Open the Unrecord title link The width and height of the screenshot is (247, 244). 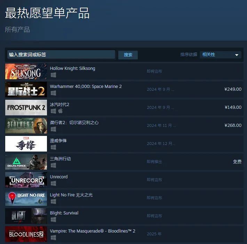pos(59,177)
